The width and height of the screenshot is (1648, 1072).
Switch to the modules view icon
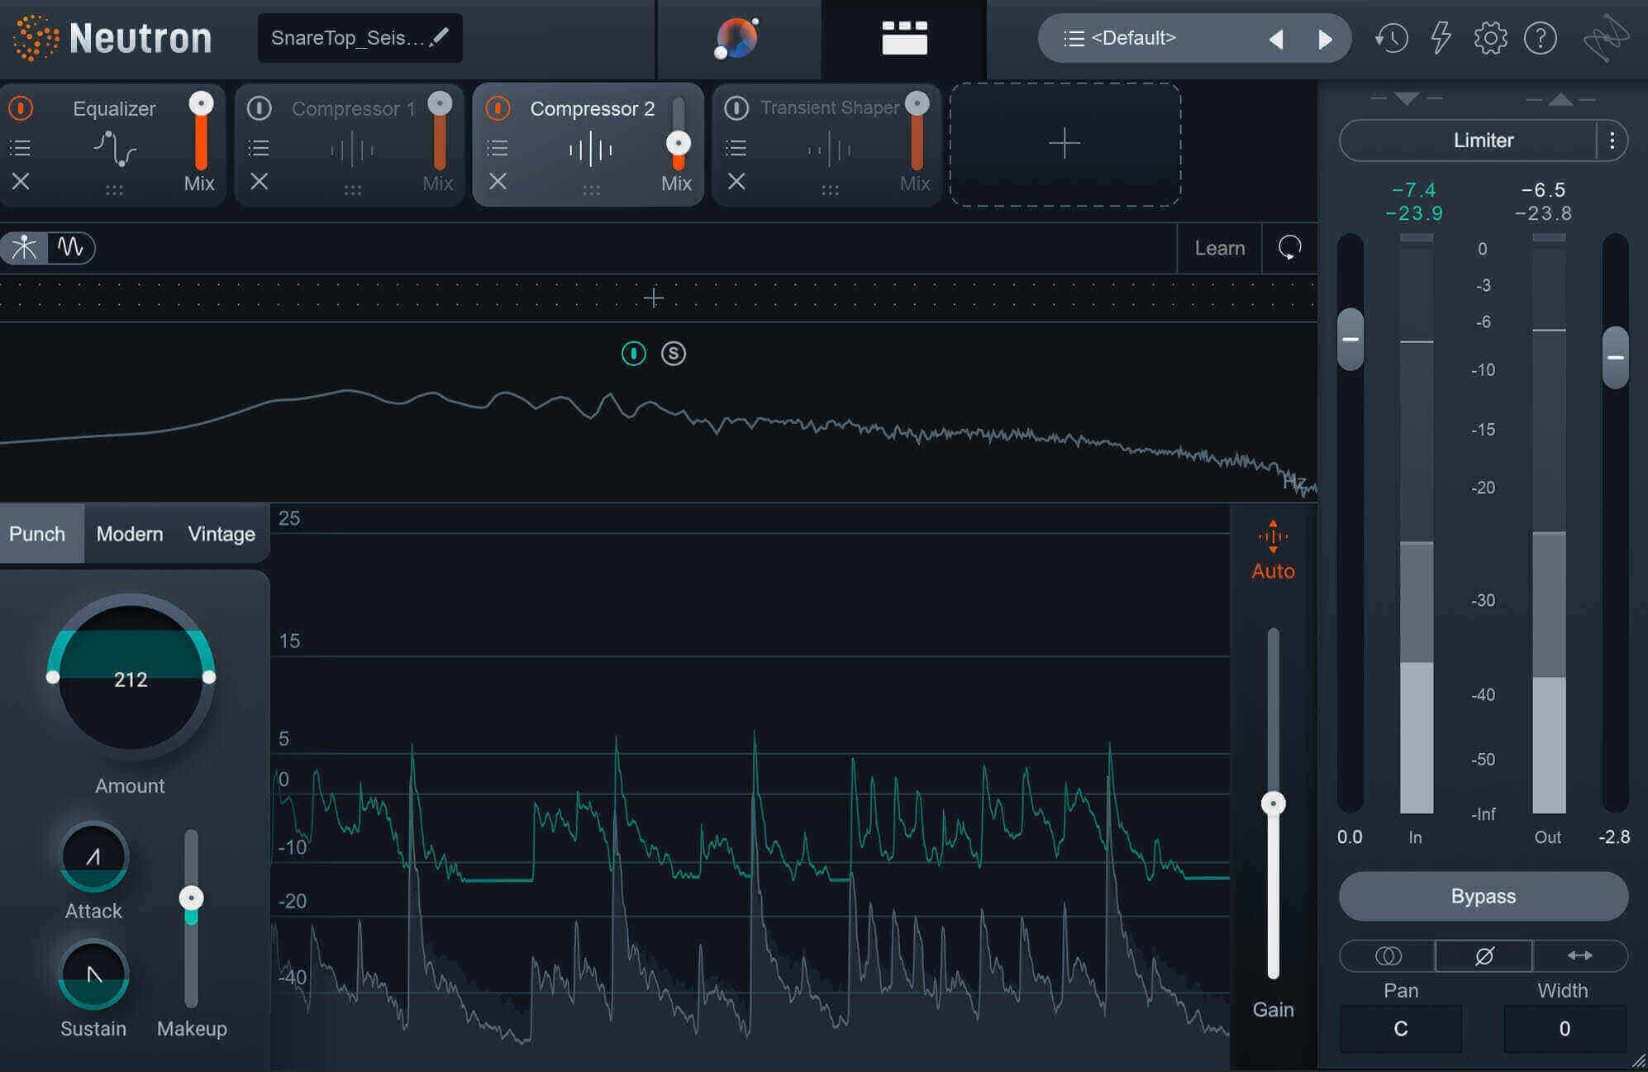tap(904, 38)
